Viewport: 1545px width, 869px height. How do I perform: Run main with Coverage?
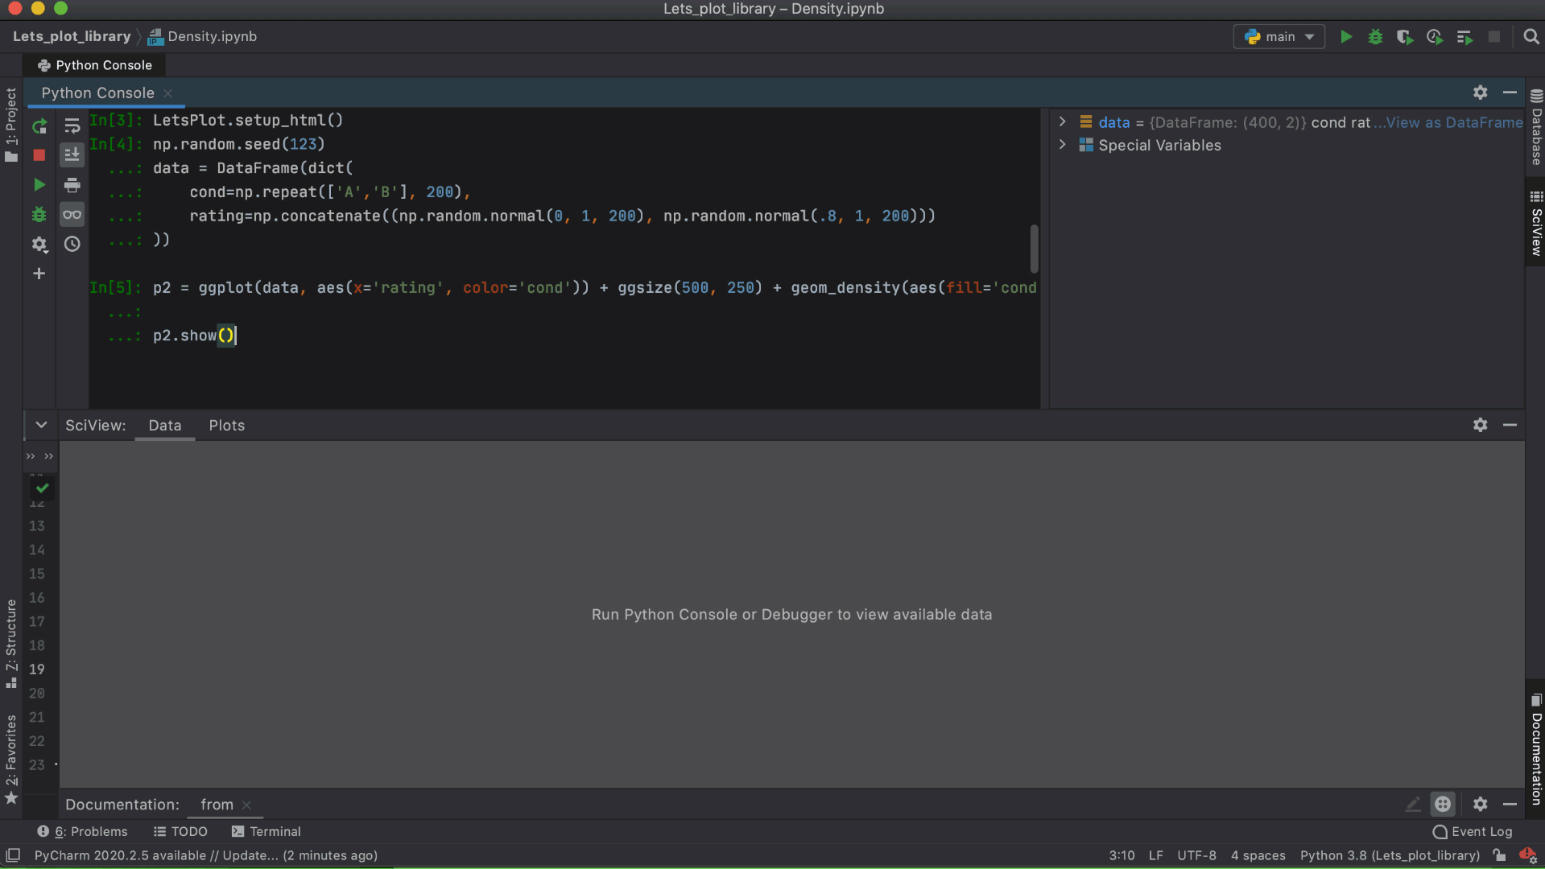tap(1405, 37)
